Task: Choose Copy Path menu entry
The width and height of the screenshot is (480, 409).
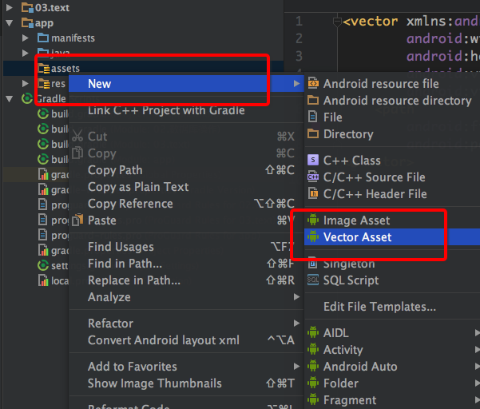Action: (x=186, y=170)
